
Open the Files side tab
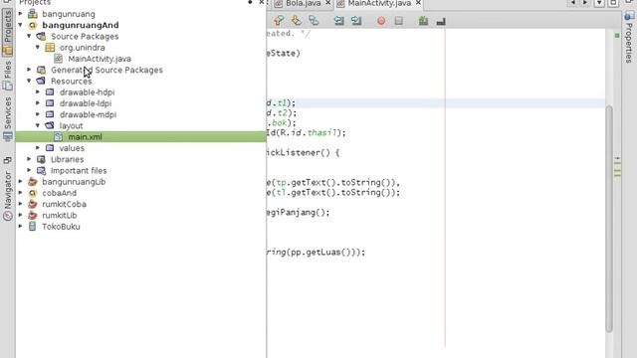7,76
